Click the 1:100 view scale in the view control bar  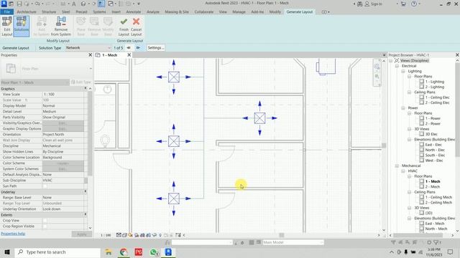click(x=106, y=235)
